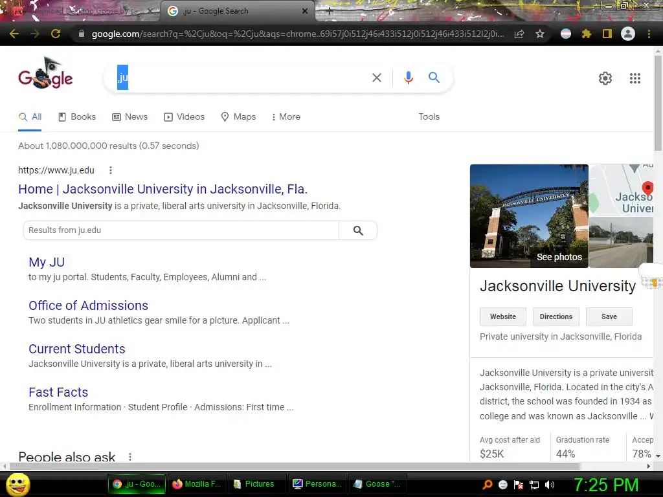This screenshot has height=497, width=663.
Task: Click inside the Google search box
Action: pos(242,78)
